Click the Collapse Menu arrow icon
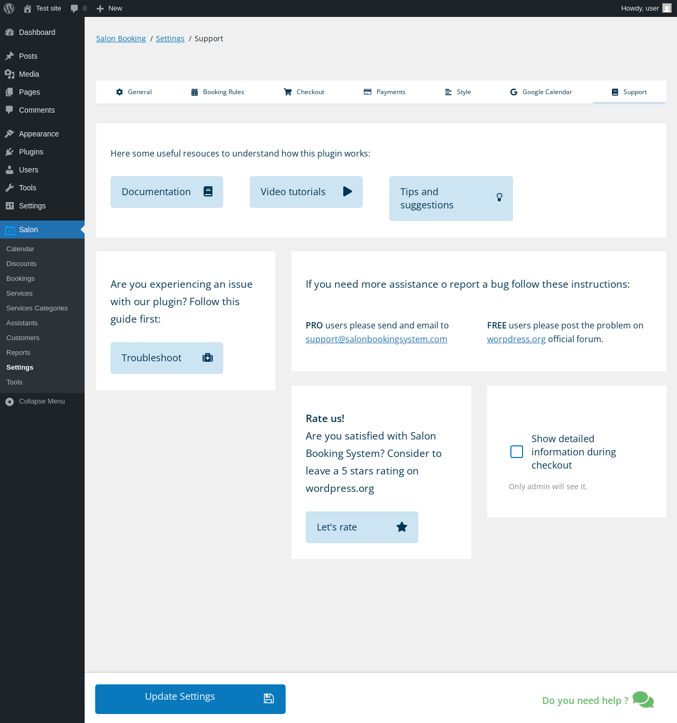Viewport: 677px width, 723px height. [x=10, y=401]
